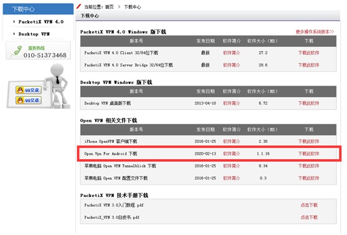Click the first QQ交谈 chat button
The image size is (347, 235).
pos(29,90)
